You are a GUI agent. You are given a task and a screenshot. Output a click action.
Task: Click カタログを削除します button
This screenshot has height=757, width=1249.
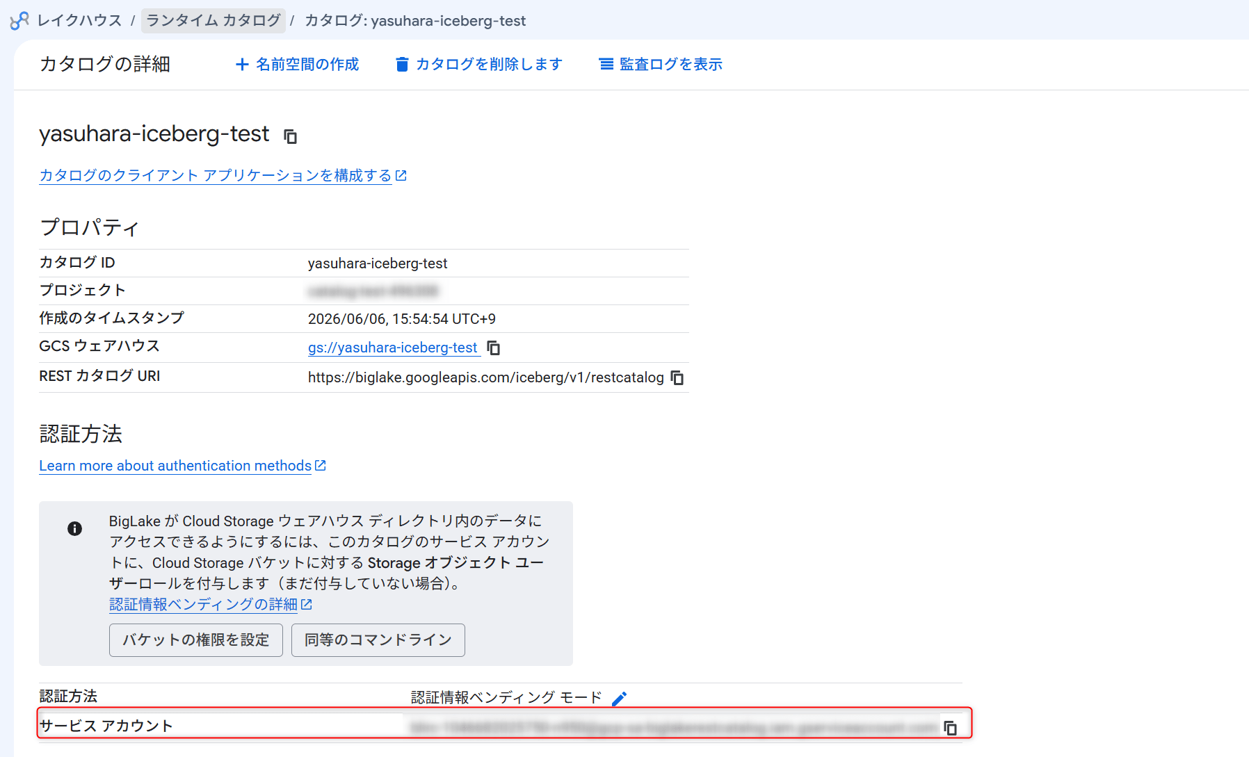(478, 65)
